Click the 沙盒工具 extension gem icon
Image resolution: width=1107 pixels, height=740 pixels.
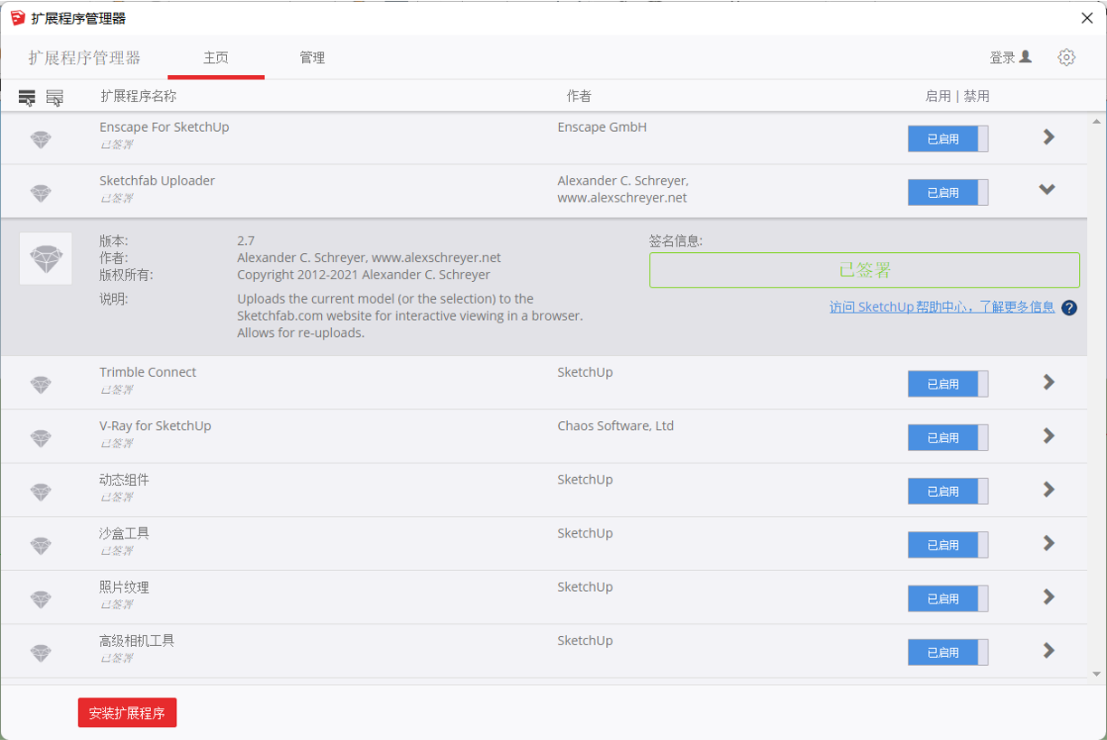click(41, 546)
